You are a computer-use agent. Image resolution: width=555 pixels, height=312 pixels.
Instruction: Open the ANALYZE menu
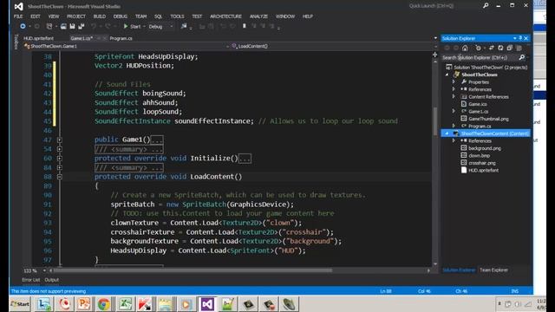(x=258, y=16)
